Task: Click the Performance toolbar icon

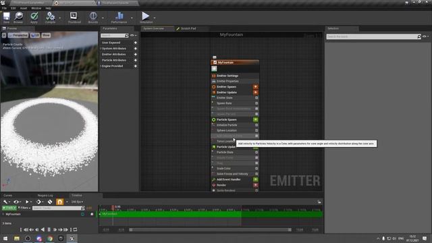Action: coord(119,16)
